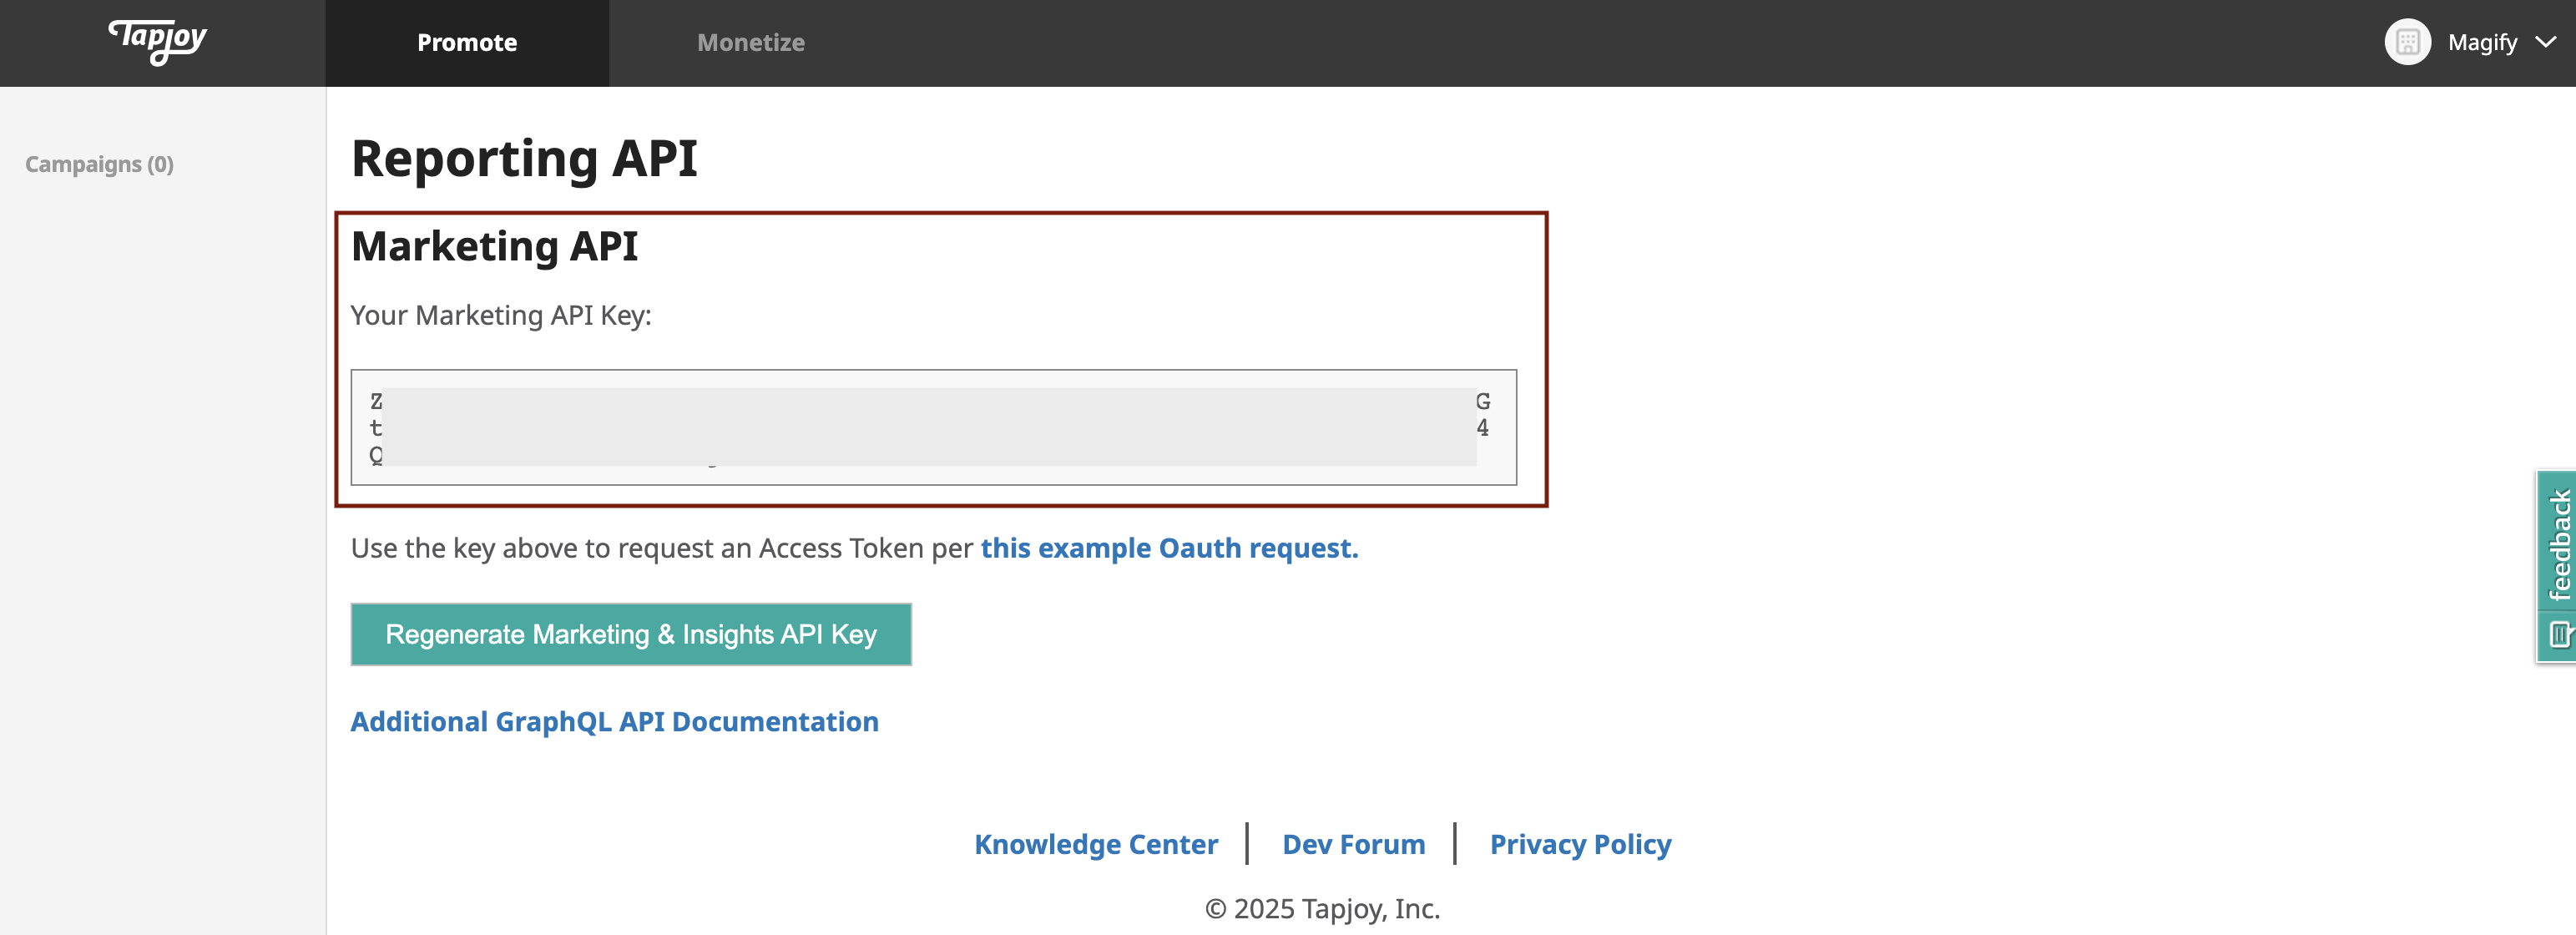Open the Dev Forum
The height and width of the screenshot is (935, 2576).
tap(1354, 844)
